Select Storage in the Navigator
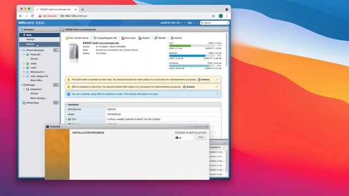The width and height of the screenshot is (349, 196). tap(31, 85)
